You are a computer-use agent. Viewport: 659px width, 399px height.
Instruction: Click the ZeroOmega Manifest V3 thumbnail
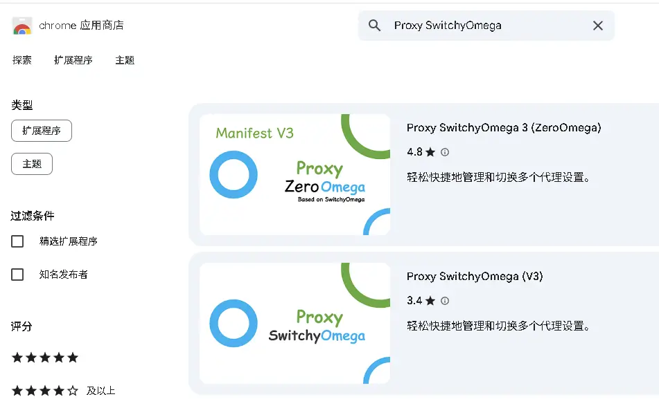tap(295, 174)
